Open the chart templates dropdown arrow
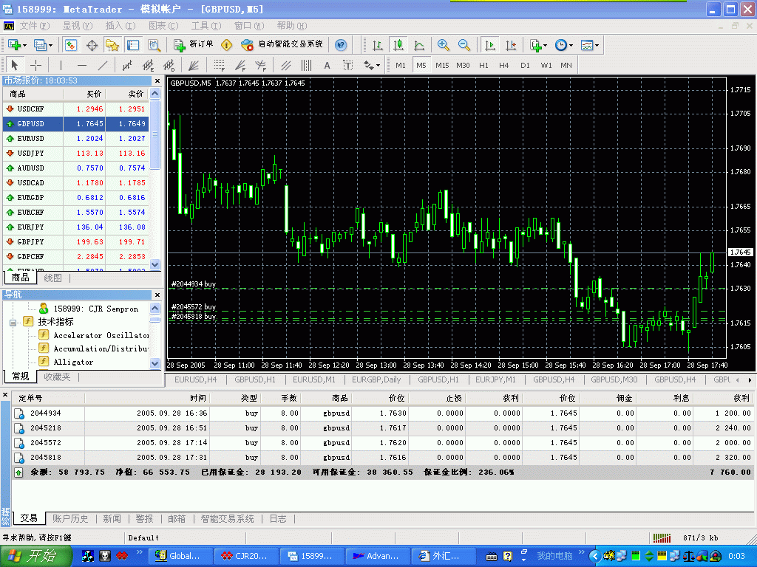This screenshot has width=757, height=567. (x=597, y=45)
